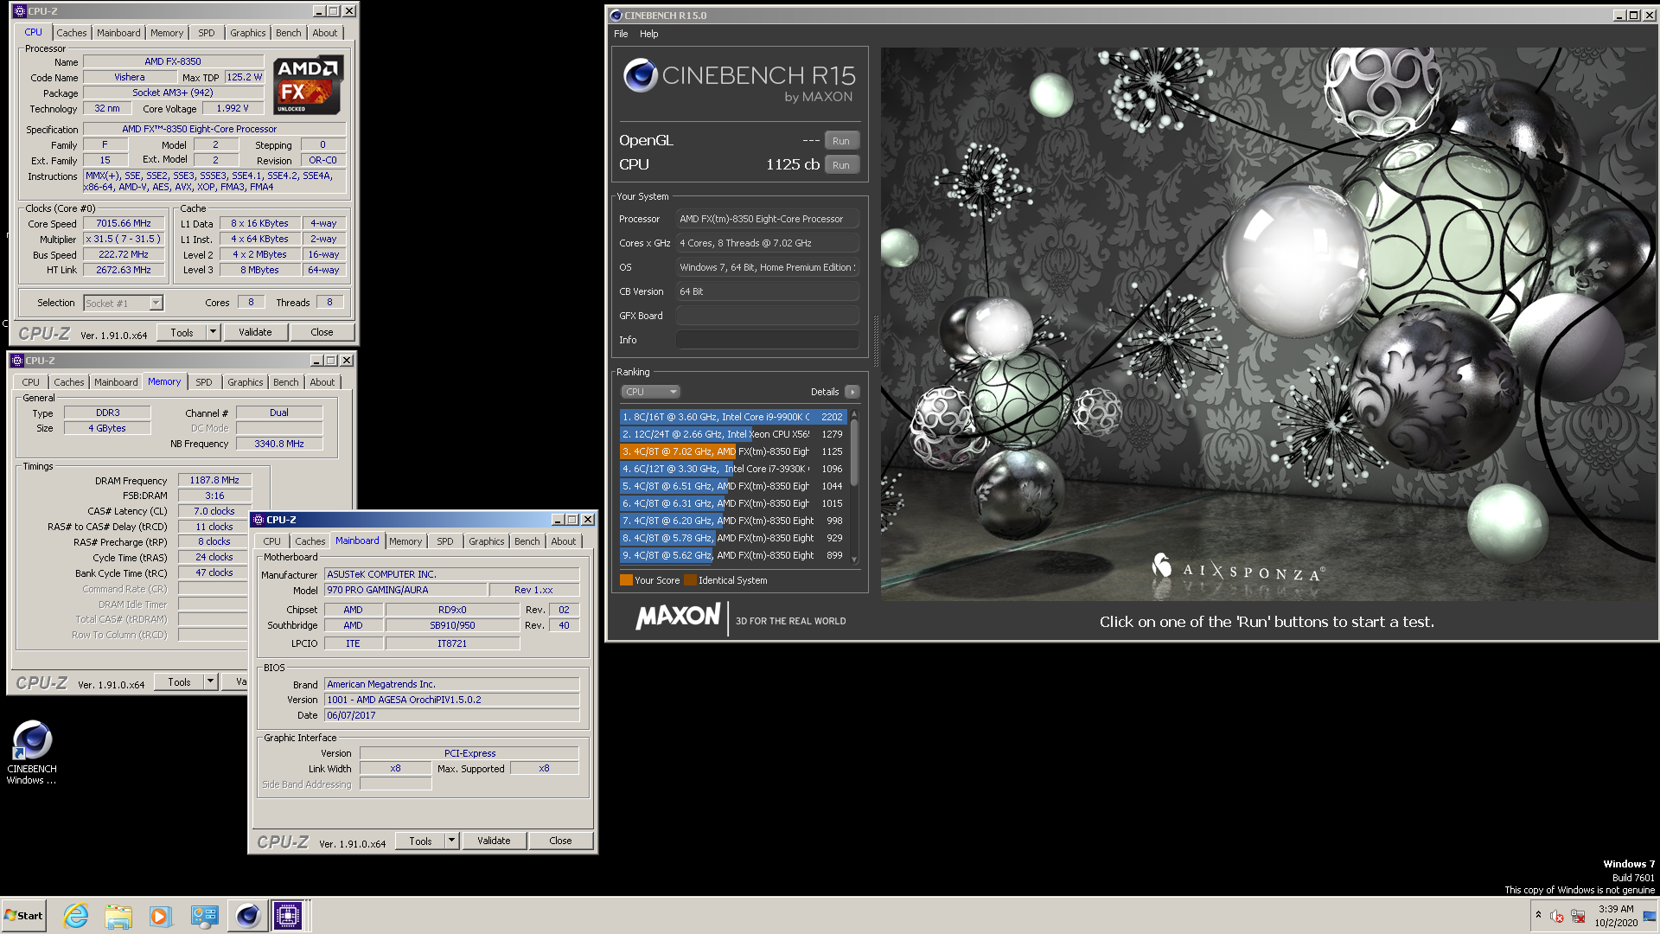Image resolution: width=1660 pixels, height=934 pixels.
Task: Switch to Caches tab in processor CPU-Z window
Action: (x=72, y=33)
